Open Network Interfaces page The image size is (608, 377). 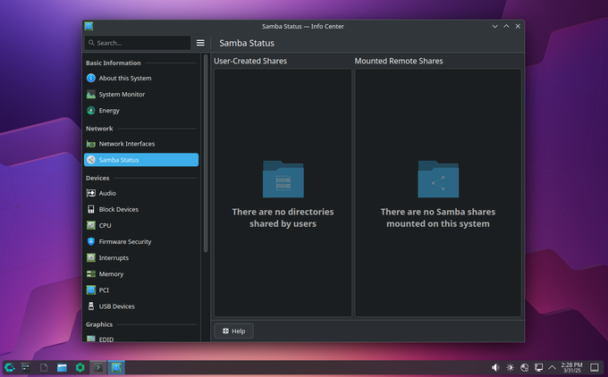point(141,144)
